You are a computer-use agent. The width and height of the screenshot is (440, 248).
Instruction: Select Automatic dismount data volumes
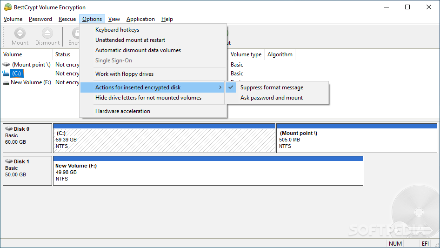(153, 50)
